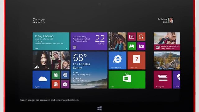Launch the Word tile
Image resolution: width=199 pixels, height=112 pixels.
point(65,75)
